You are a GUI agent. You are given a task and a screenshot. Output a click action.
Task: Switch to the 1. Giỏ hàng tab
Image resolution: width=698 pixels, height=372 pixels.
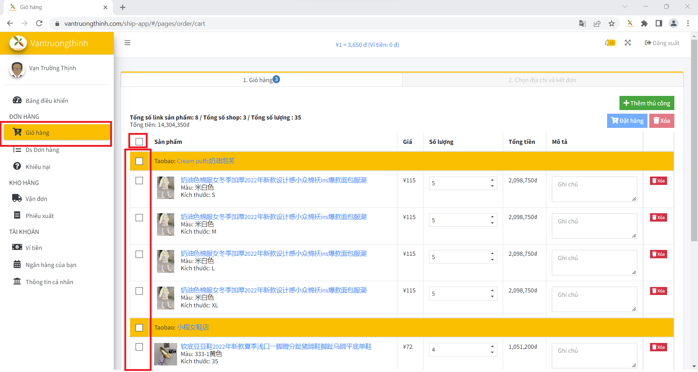click(x=261, y=80)
